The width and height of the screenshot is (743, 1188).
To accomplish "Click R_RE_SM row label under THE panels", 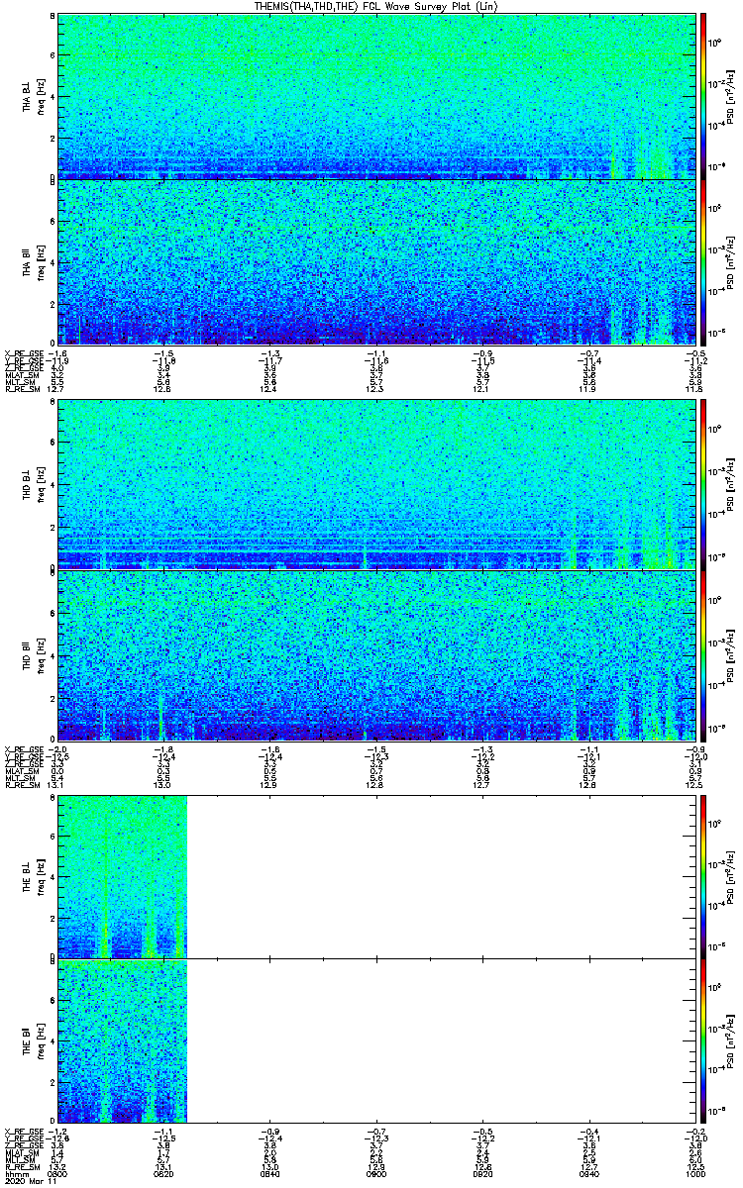I will 22,1166.
